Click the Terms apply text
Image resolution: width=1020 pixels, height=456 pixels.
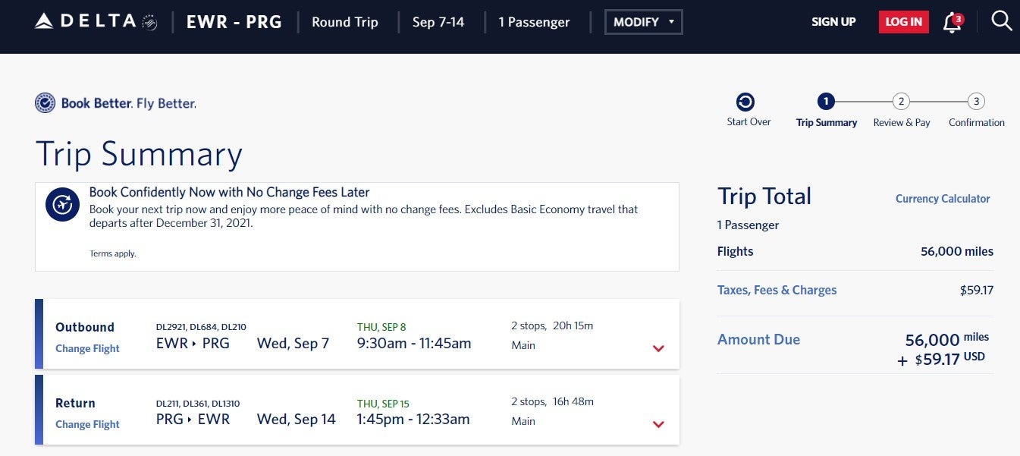pyautogui.click(x=113, y=253)
